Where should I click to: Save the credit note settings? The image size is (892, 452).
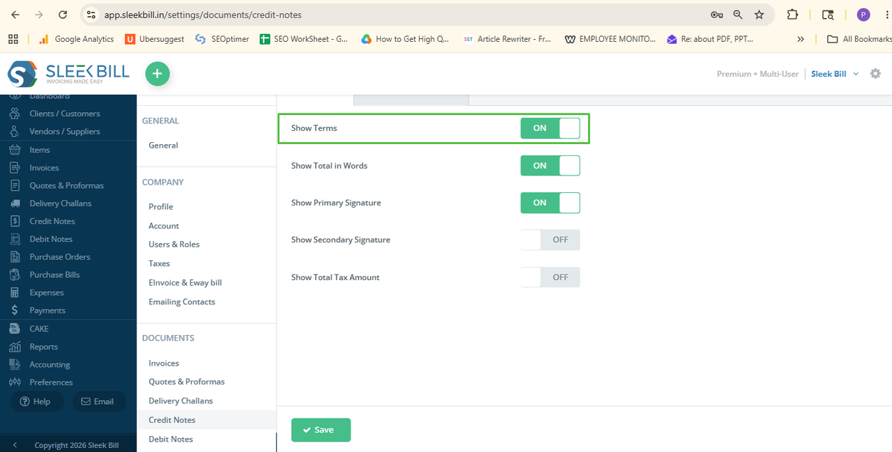click(x=321, y=430)
